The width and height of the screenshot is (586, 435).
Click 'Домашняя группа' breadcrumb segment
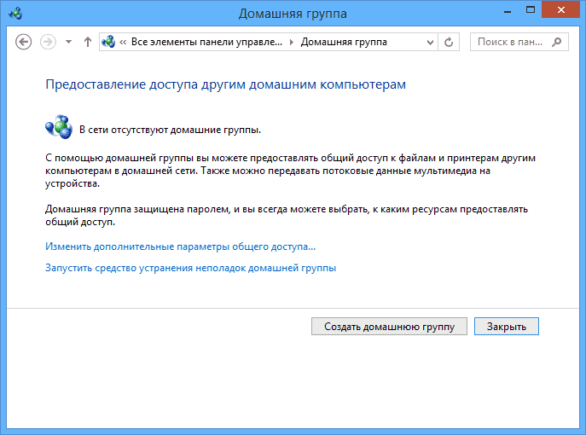[344, 42]
